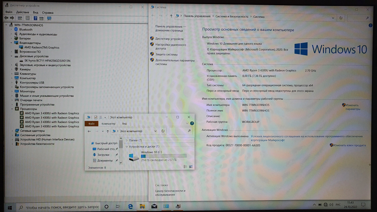Collapse the WIN-7TMN3O9NHO5 root node
The width and height of the screenshot is (377, 212).
tap(6, 25)
